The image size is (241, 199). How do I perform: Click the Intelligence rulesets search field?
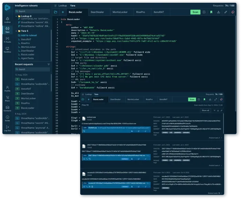click(x=33, y=11)
